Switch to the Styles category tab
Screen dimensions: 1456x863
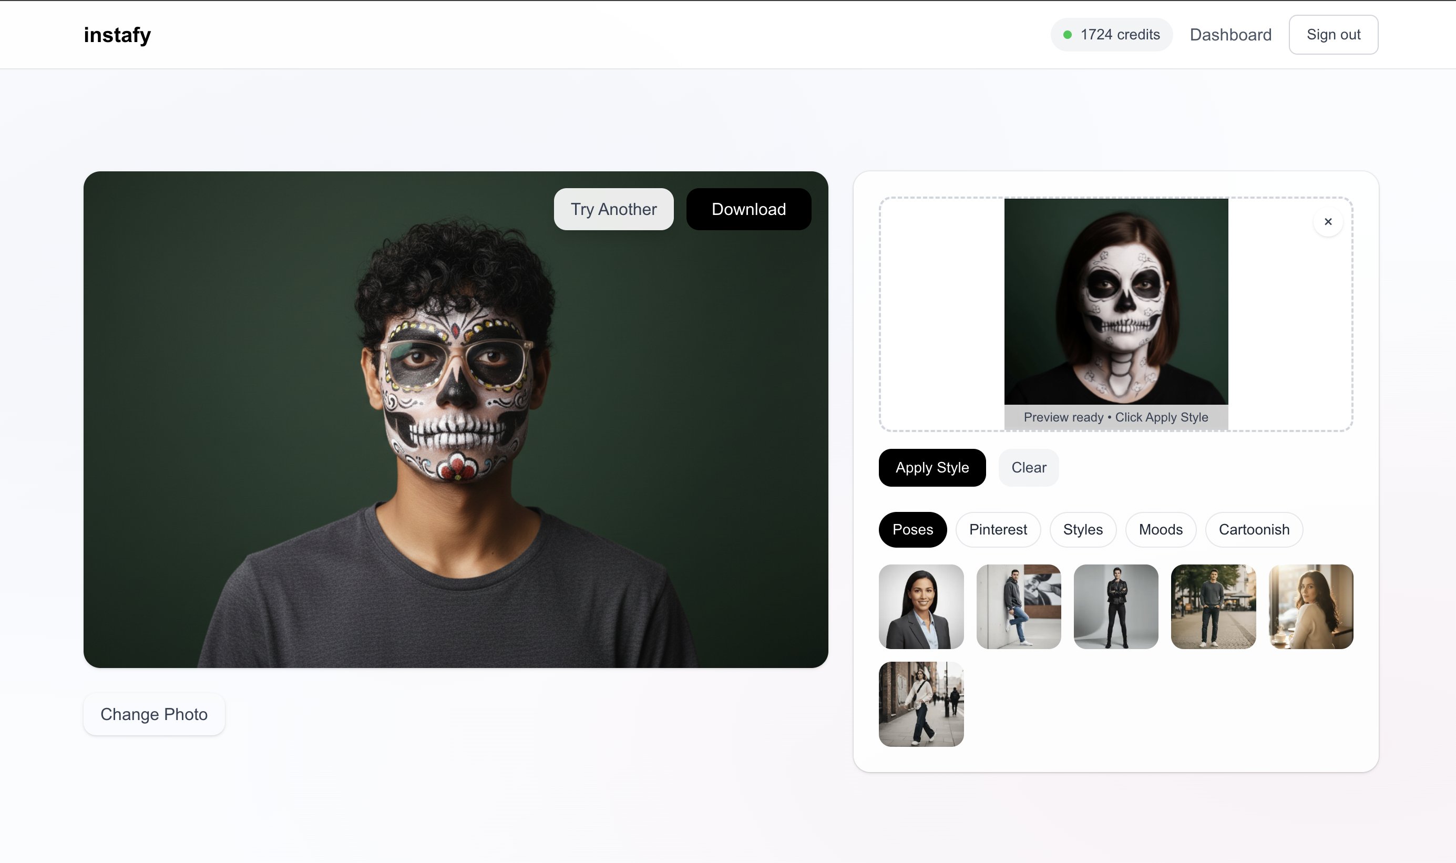tap(1083, 530)
